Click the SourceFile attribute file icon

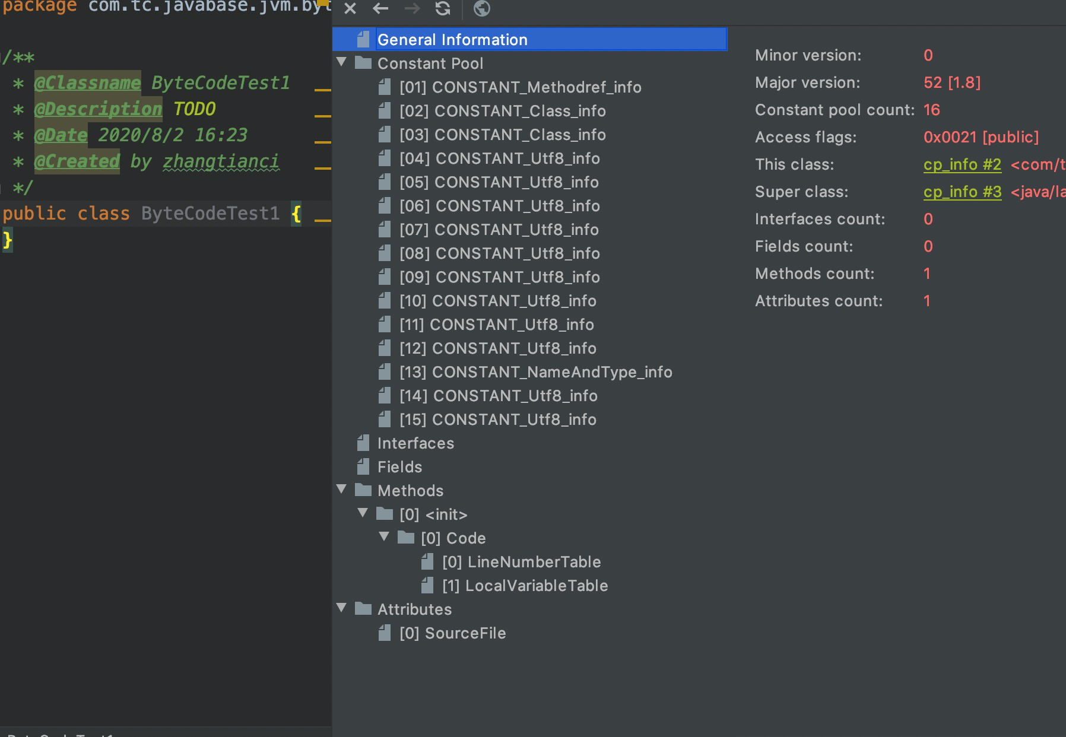385,633
